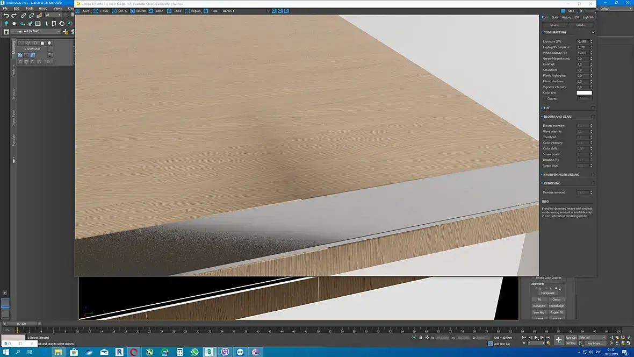Screen dimensions: 634x357
Task: Switch to the Stats tab
Action: 554,17
